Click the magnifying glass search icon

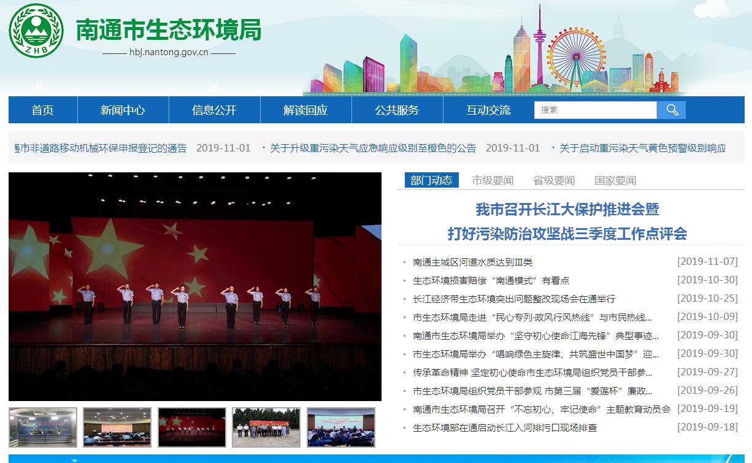click(x=671, y=110)
